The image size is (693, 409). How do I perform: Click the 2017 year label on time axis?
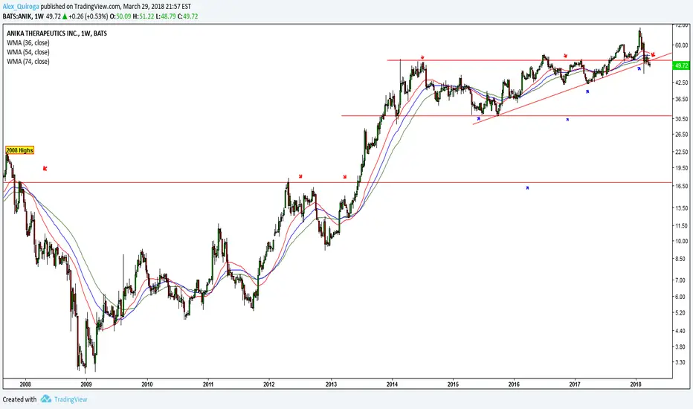coord(575,384)
